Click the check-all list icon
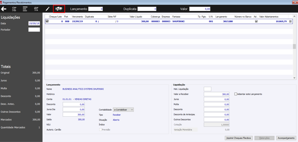The width and height of the screenshot is (298, 142). point(14,9)
